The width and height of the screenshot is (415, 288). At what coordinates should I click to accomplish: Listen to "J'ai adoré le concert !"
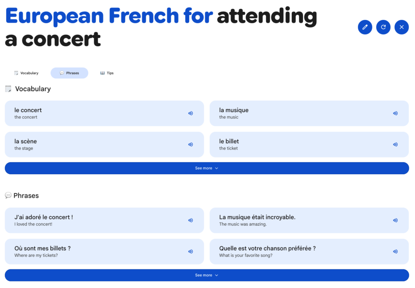click(190, 220)
